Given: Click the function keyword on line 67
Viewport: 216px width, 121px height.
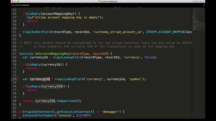Looking at the screenshot, I should pyautogui.click(x=26, y=54).
